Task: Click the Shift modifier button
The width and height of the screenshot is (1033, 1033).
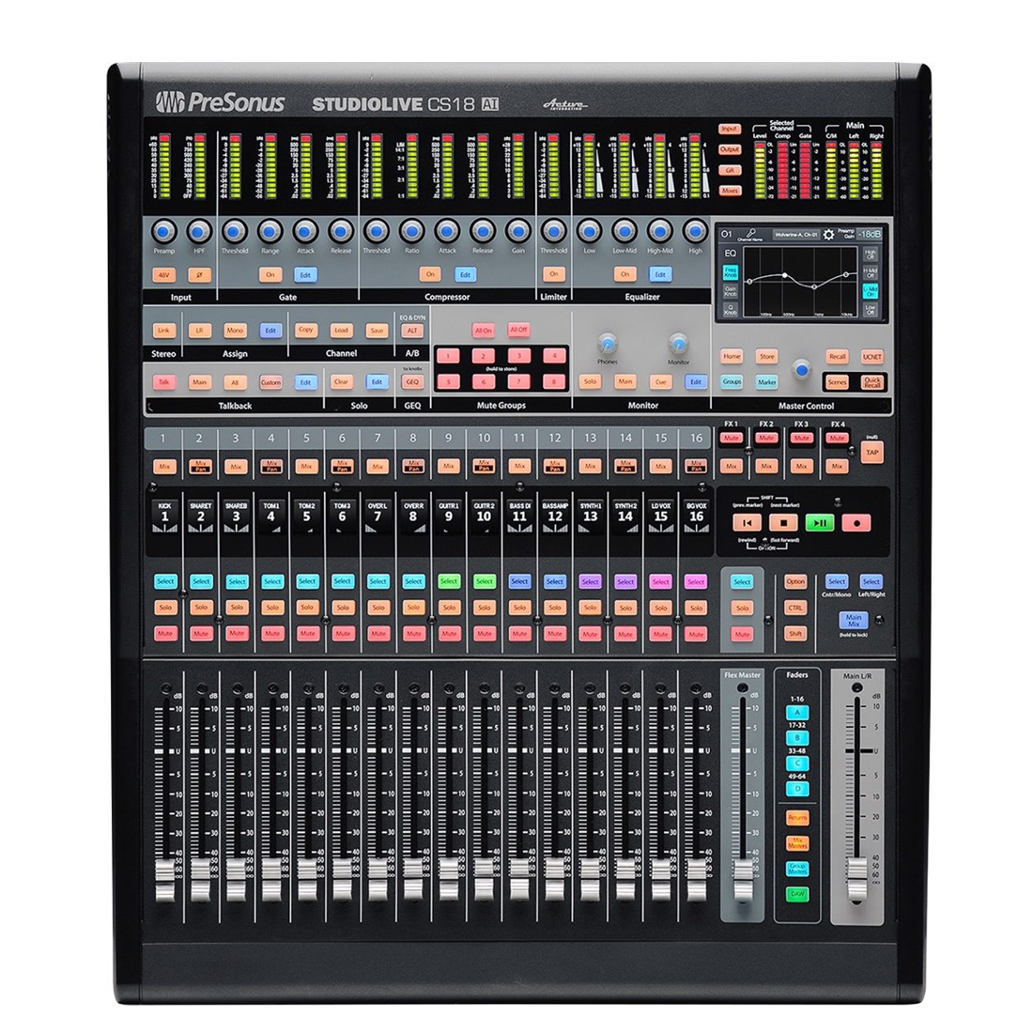Action: (795, 634)
